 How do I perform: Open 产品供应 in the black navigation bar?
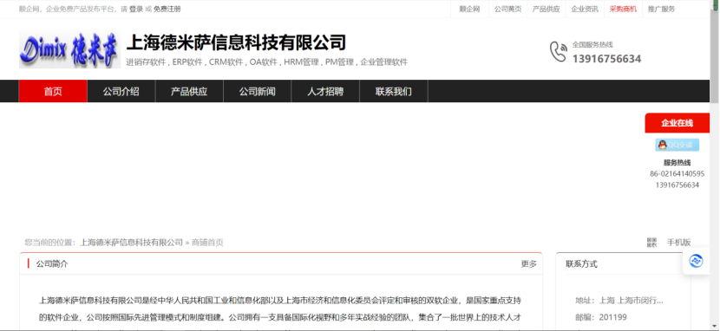pyautogui.click(x=189, y=91)
